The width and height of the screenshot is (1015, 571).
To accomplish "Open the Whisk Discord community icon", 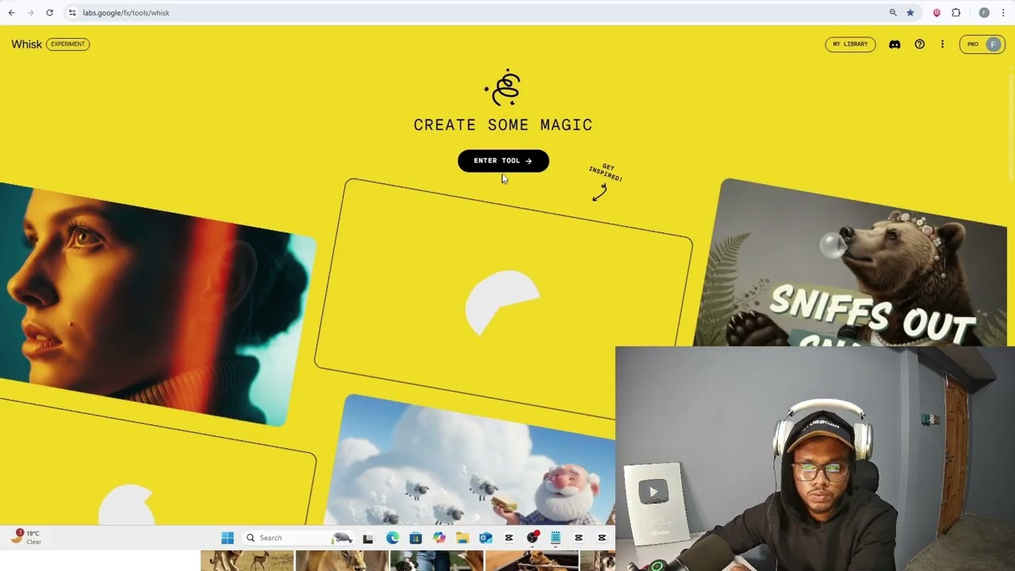I will tap(894, 44).
